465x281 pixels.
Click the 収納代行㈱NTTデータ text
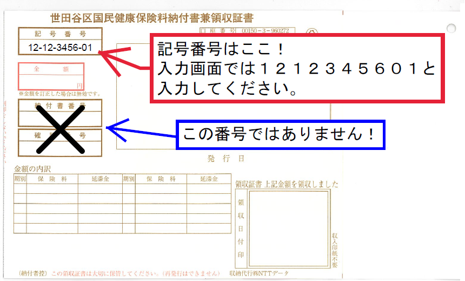click(259, 273)
